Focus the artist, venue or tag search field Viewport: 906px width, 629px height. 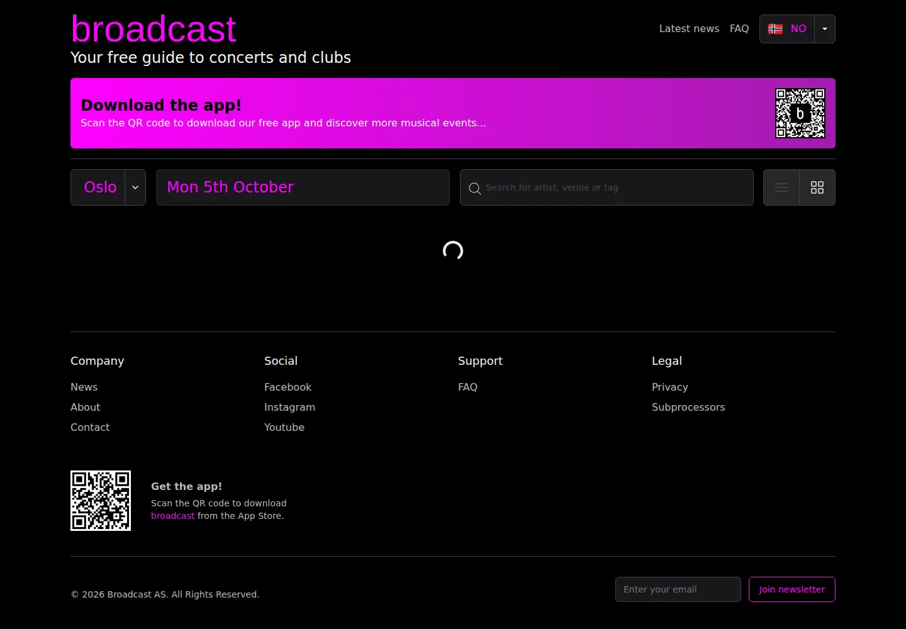click(x=607, y=187)
